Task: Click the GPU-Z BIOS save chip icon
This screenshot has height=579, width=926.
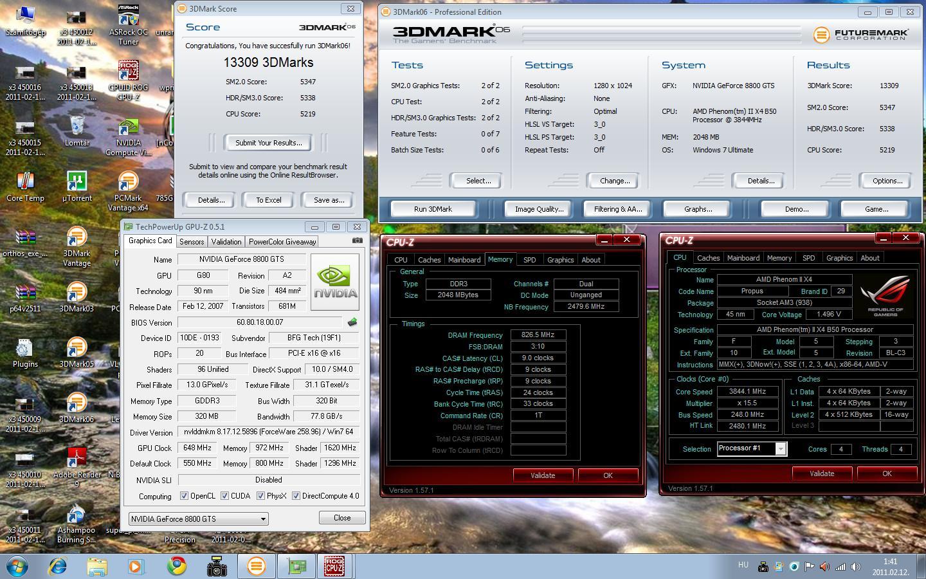Action: tap(352, 322)
